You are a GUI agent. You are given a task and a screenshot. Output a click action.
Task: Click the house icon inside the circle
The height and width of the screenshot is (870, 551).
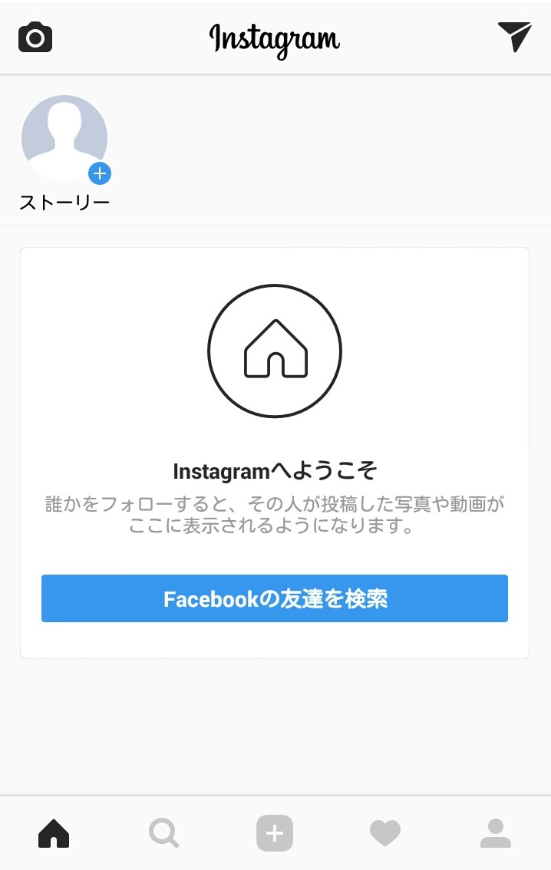pyautogui.click(x=275, y=348)
